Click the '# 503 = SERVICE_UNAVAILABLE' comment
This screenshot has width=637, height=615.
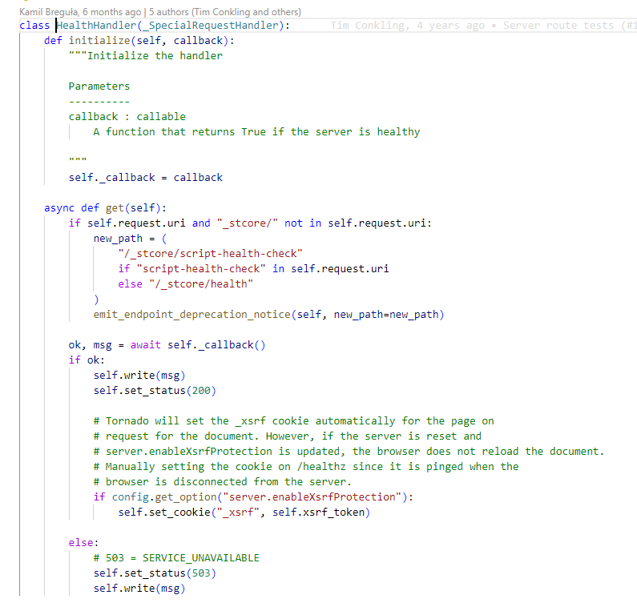point(176,558)
